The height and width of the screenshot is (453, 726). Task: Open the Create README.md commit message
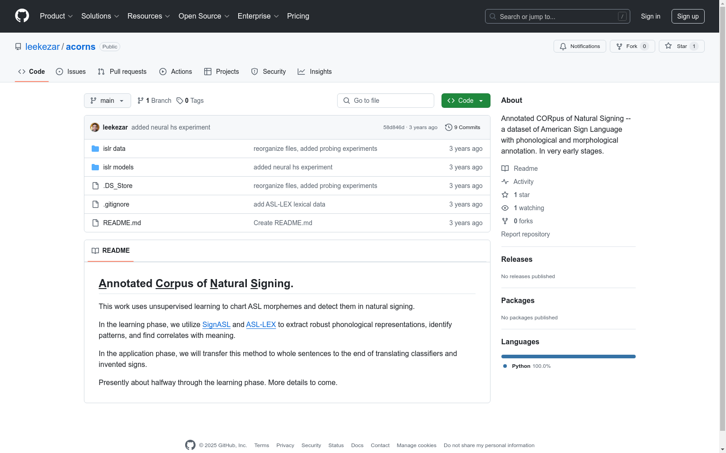point(283,223)
